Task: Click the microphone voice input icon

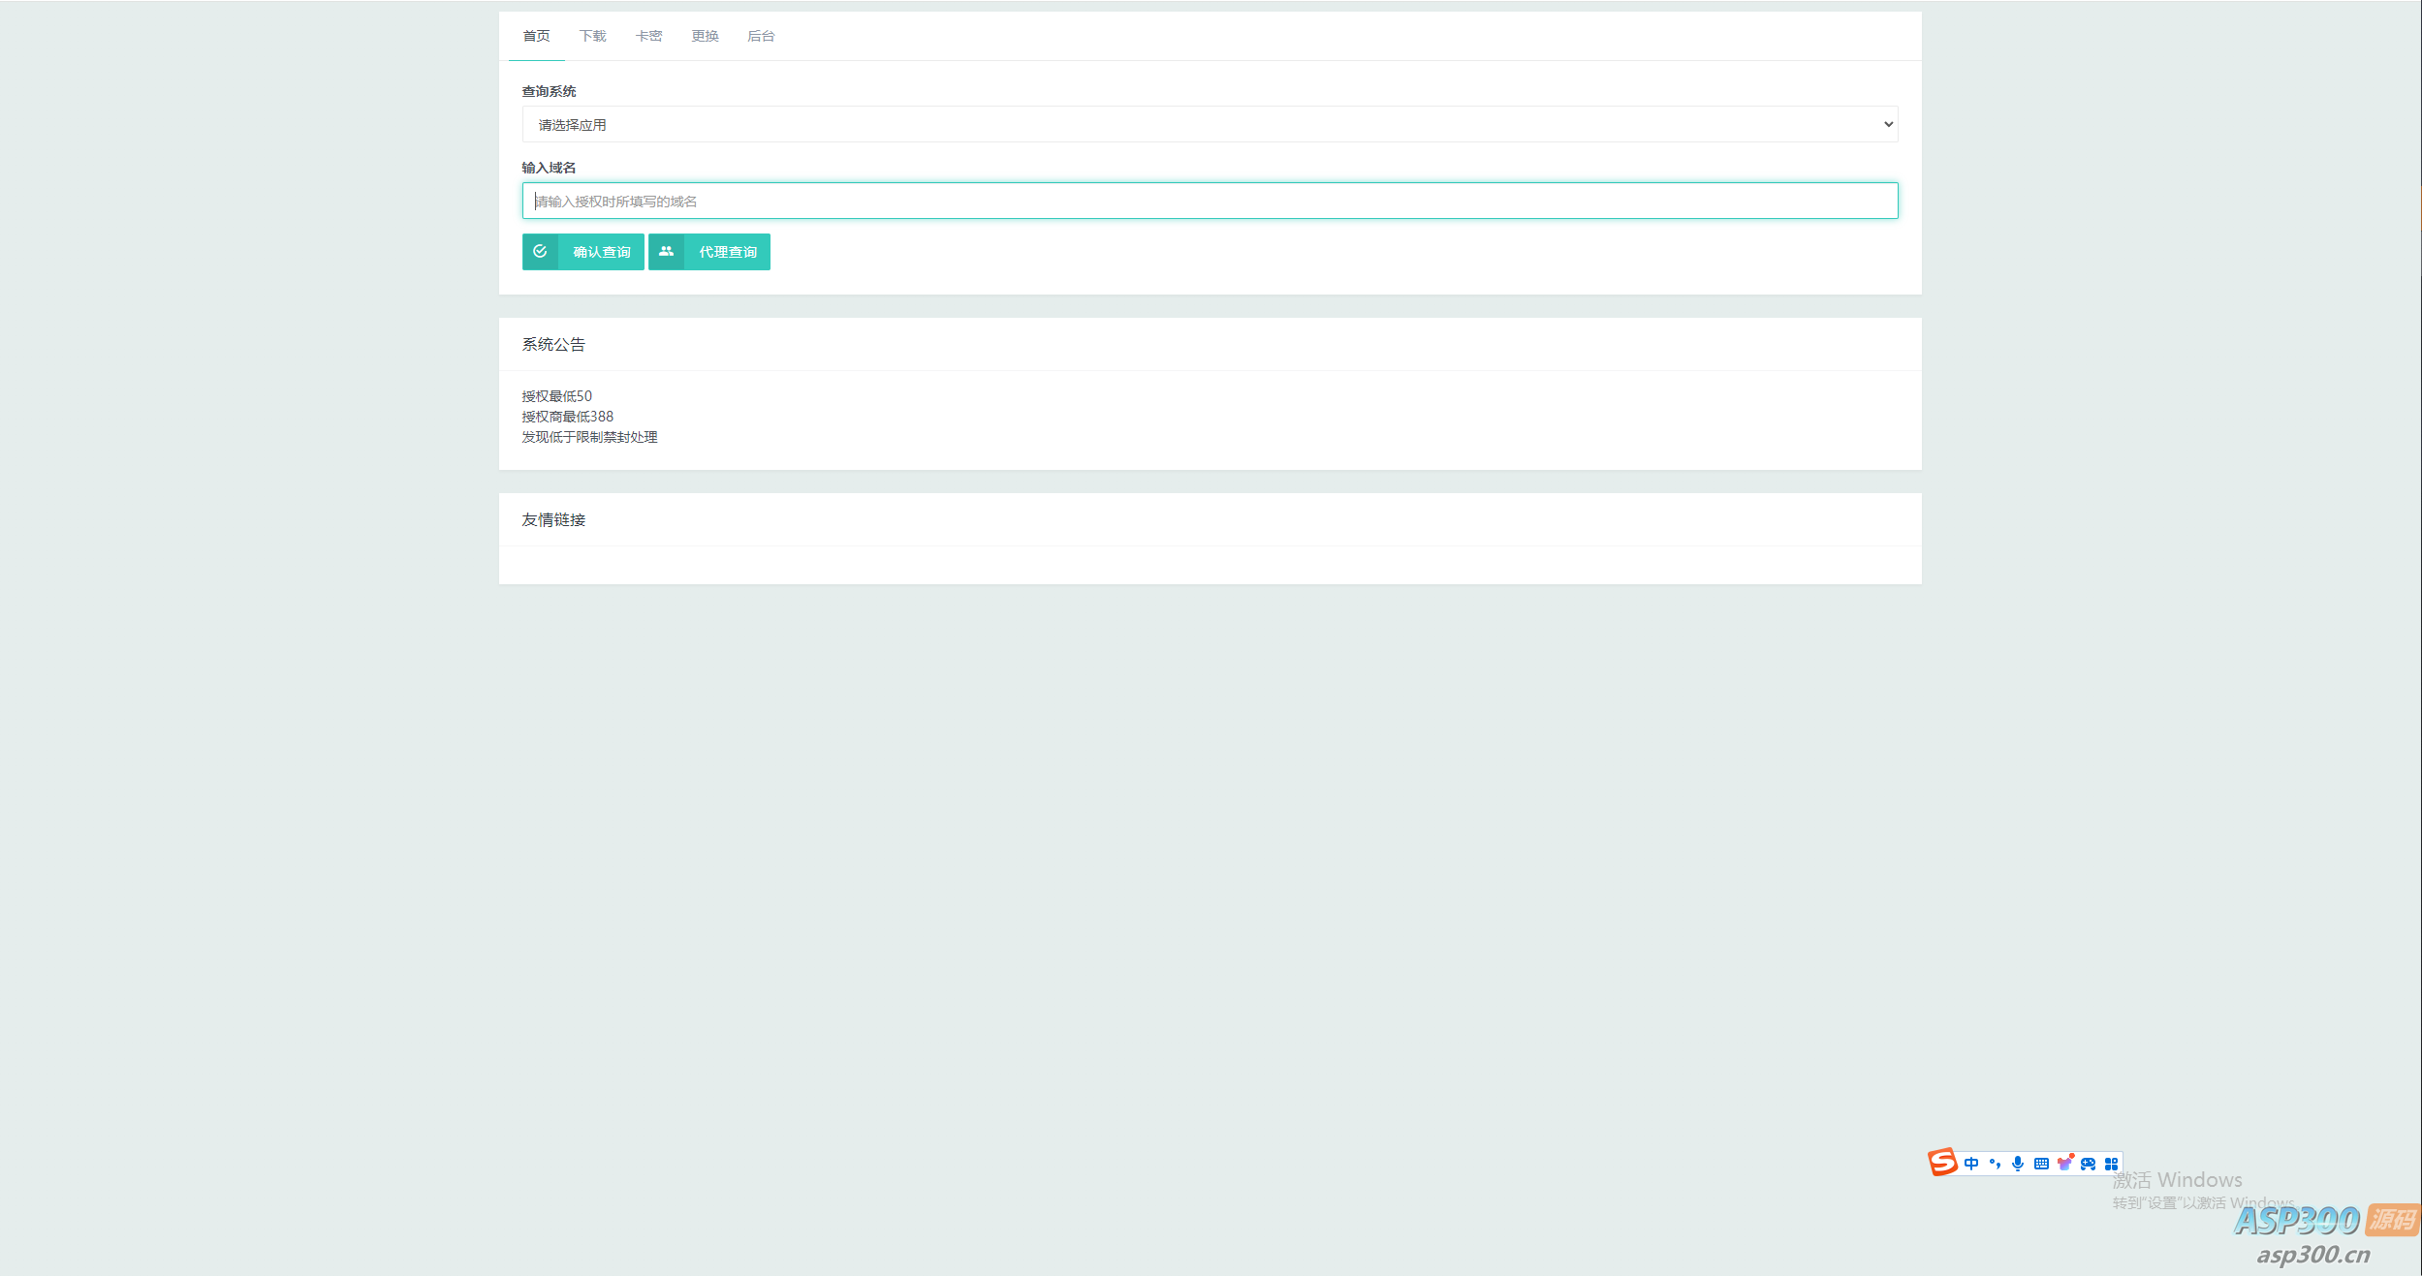Action: tap(2018, 1164)
